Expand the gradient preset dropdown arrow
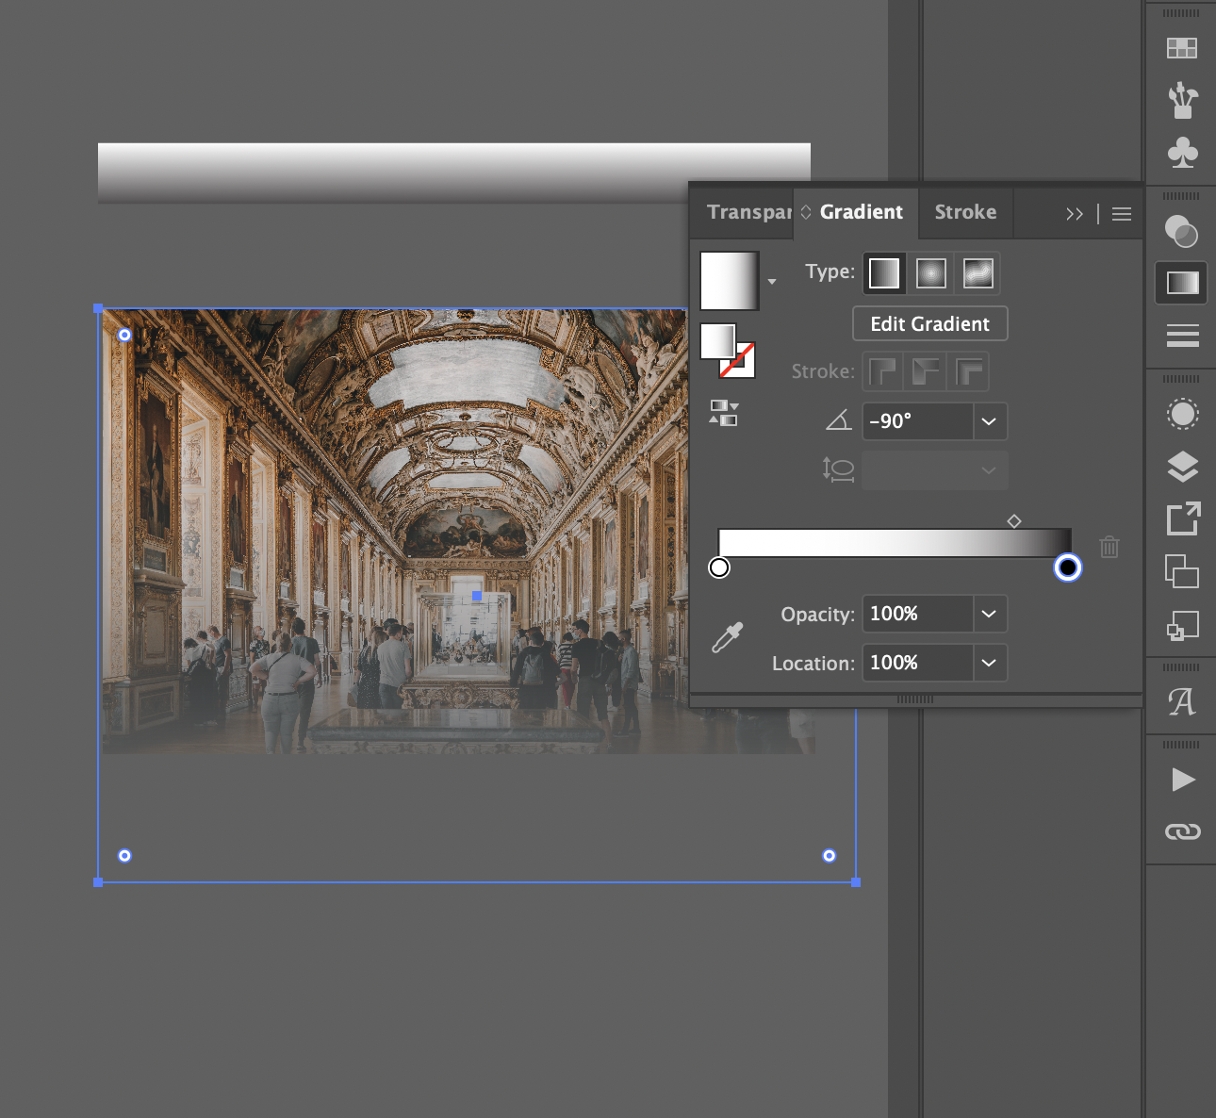The height and width of the screenshot is (1118, 1216). [x=772, y=280]
